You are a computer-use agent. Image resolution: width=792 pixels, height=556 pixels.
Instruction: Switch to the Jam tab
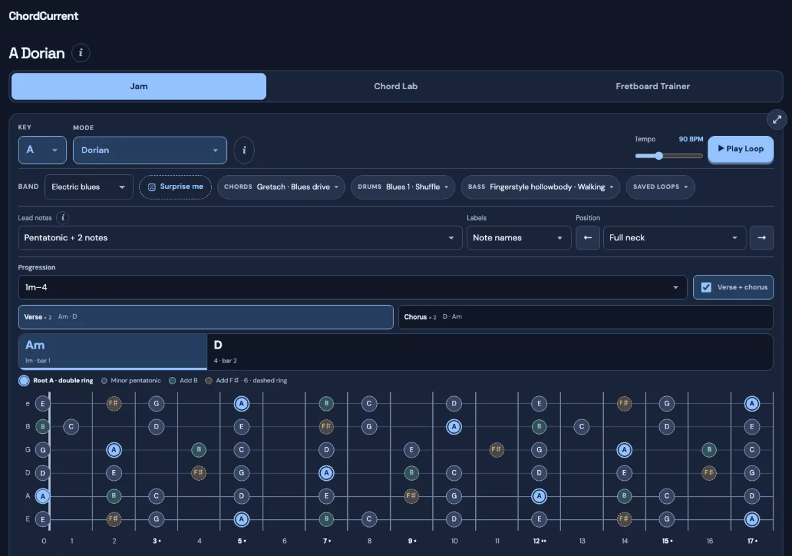point(139,87)
